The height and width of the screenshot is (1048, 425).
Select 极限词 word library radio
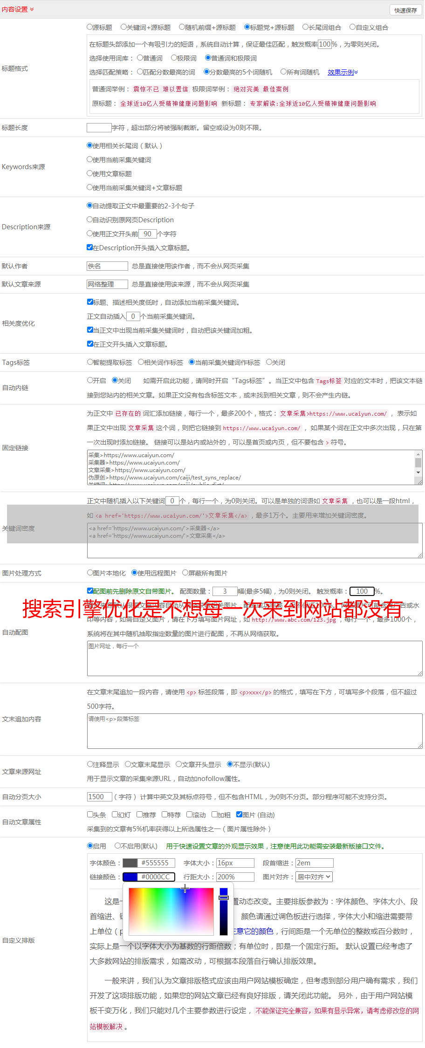tap(174, 58)
